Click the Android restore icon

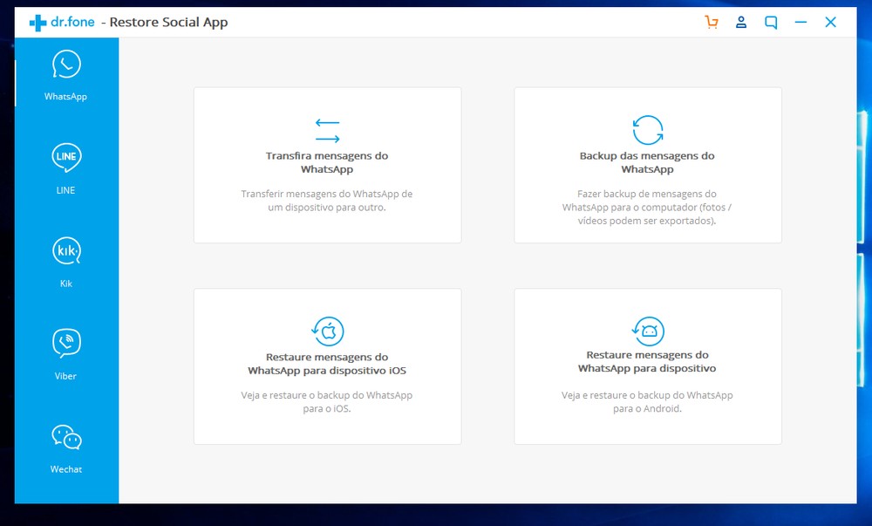[648, 331]
